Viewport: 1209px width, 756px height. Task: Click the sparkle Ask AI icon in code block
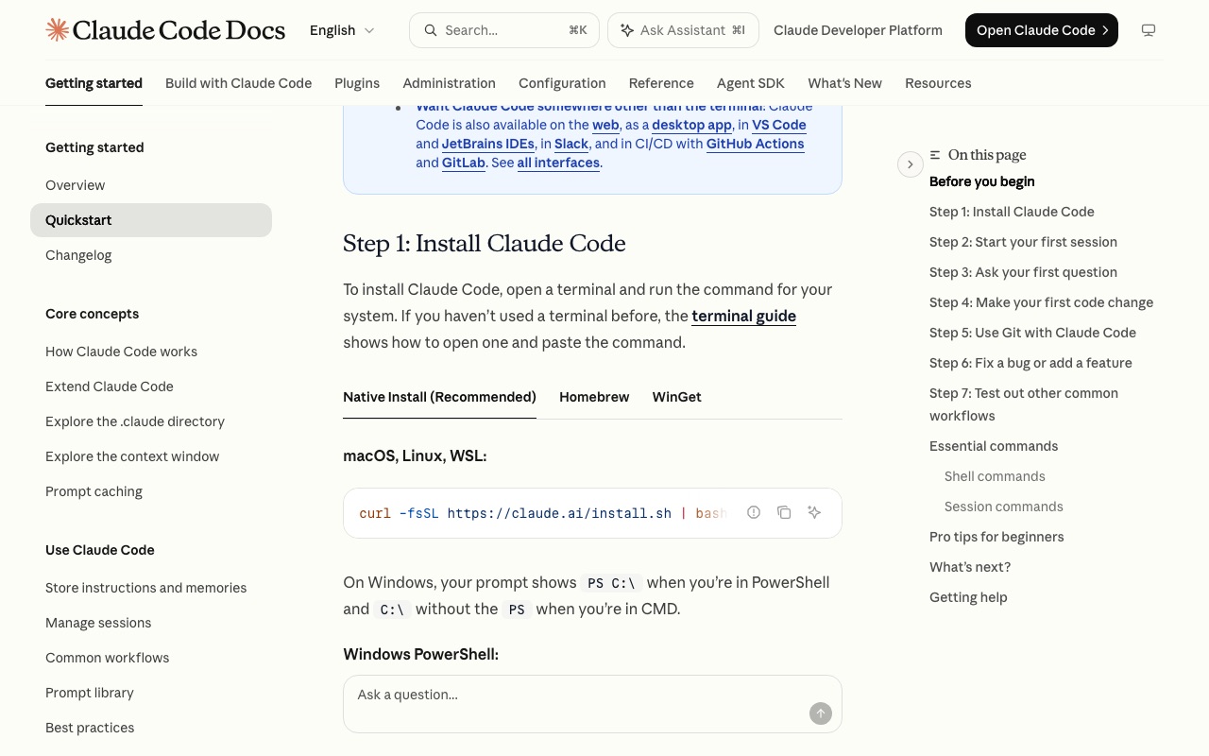tap(814, 512)
